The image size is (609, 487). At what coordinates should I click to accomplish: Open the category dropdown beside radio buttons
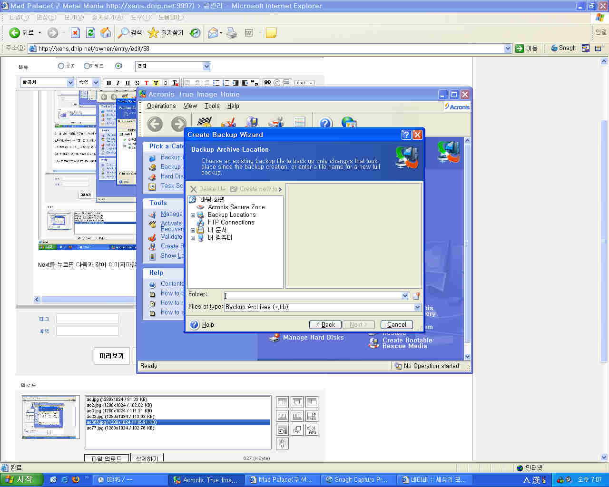pyautogui.click(x=173, y=66)
